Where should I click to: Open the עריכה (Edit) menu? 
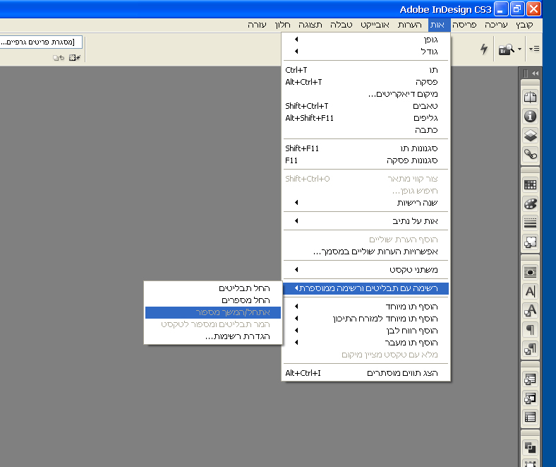tap(496, 25)
